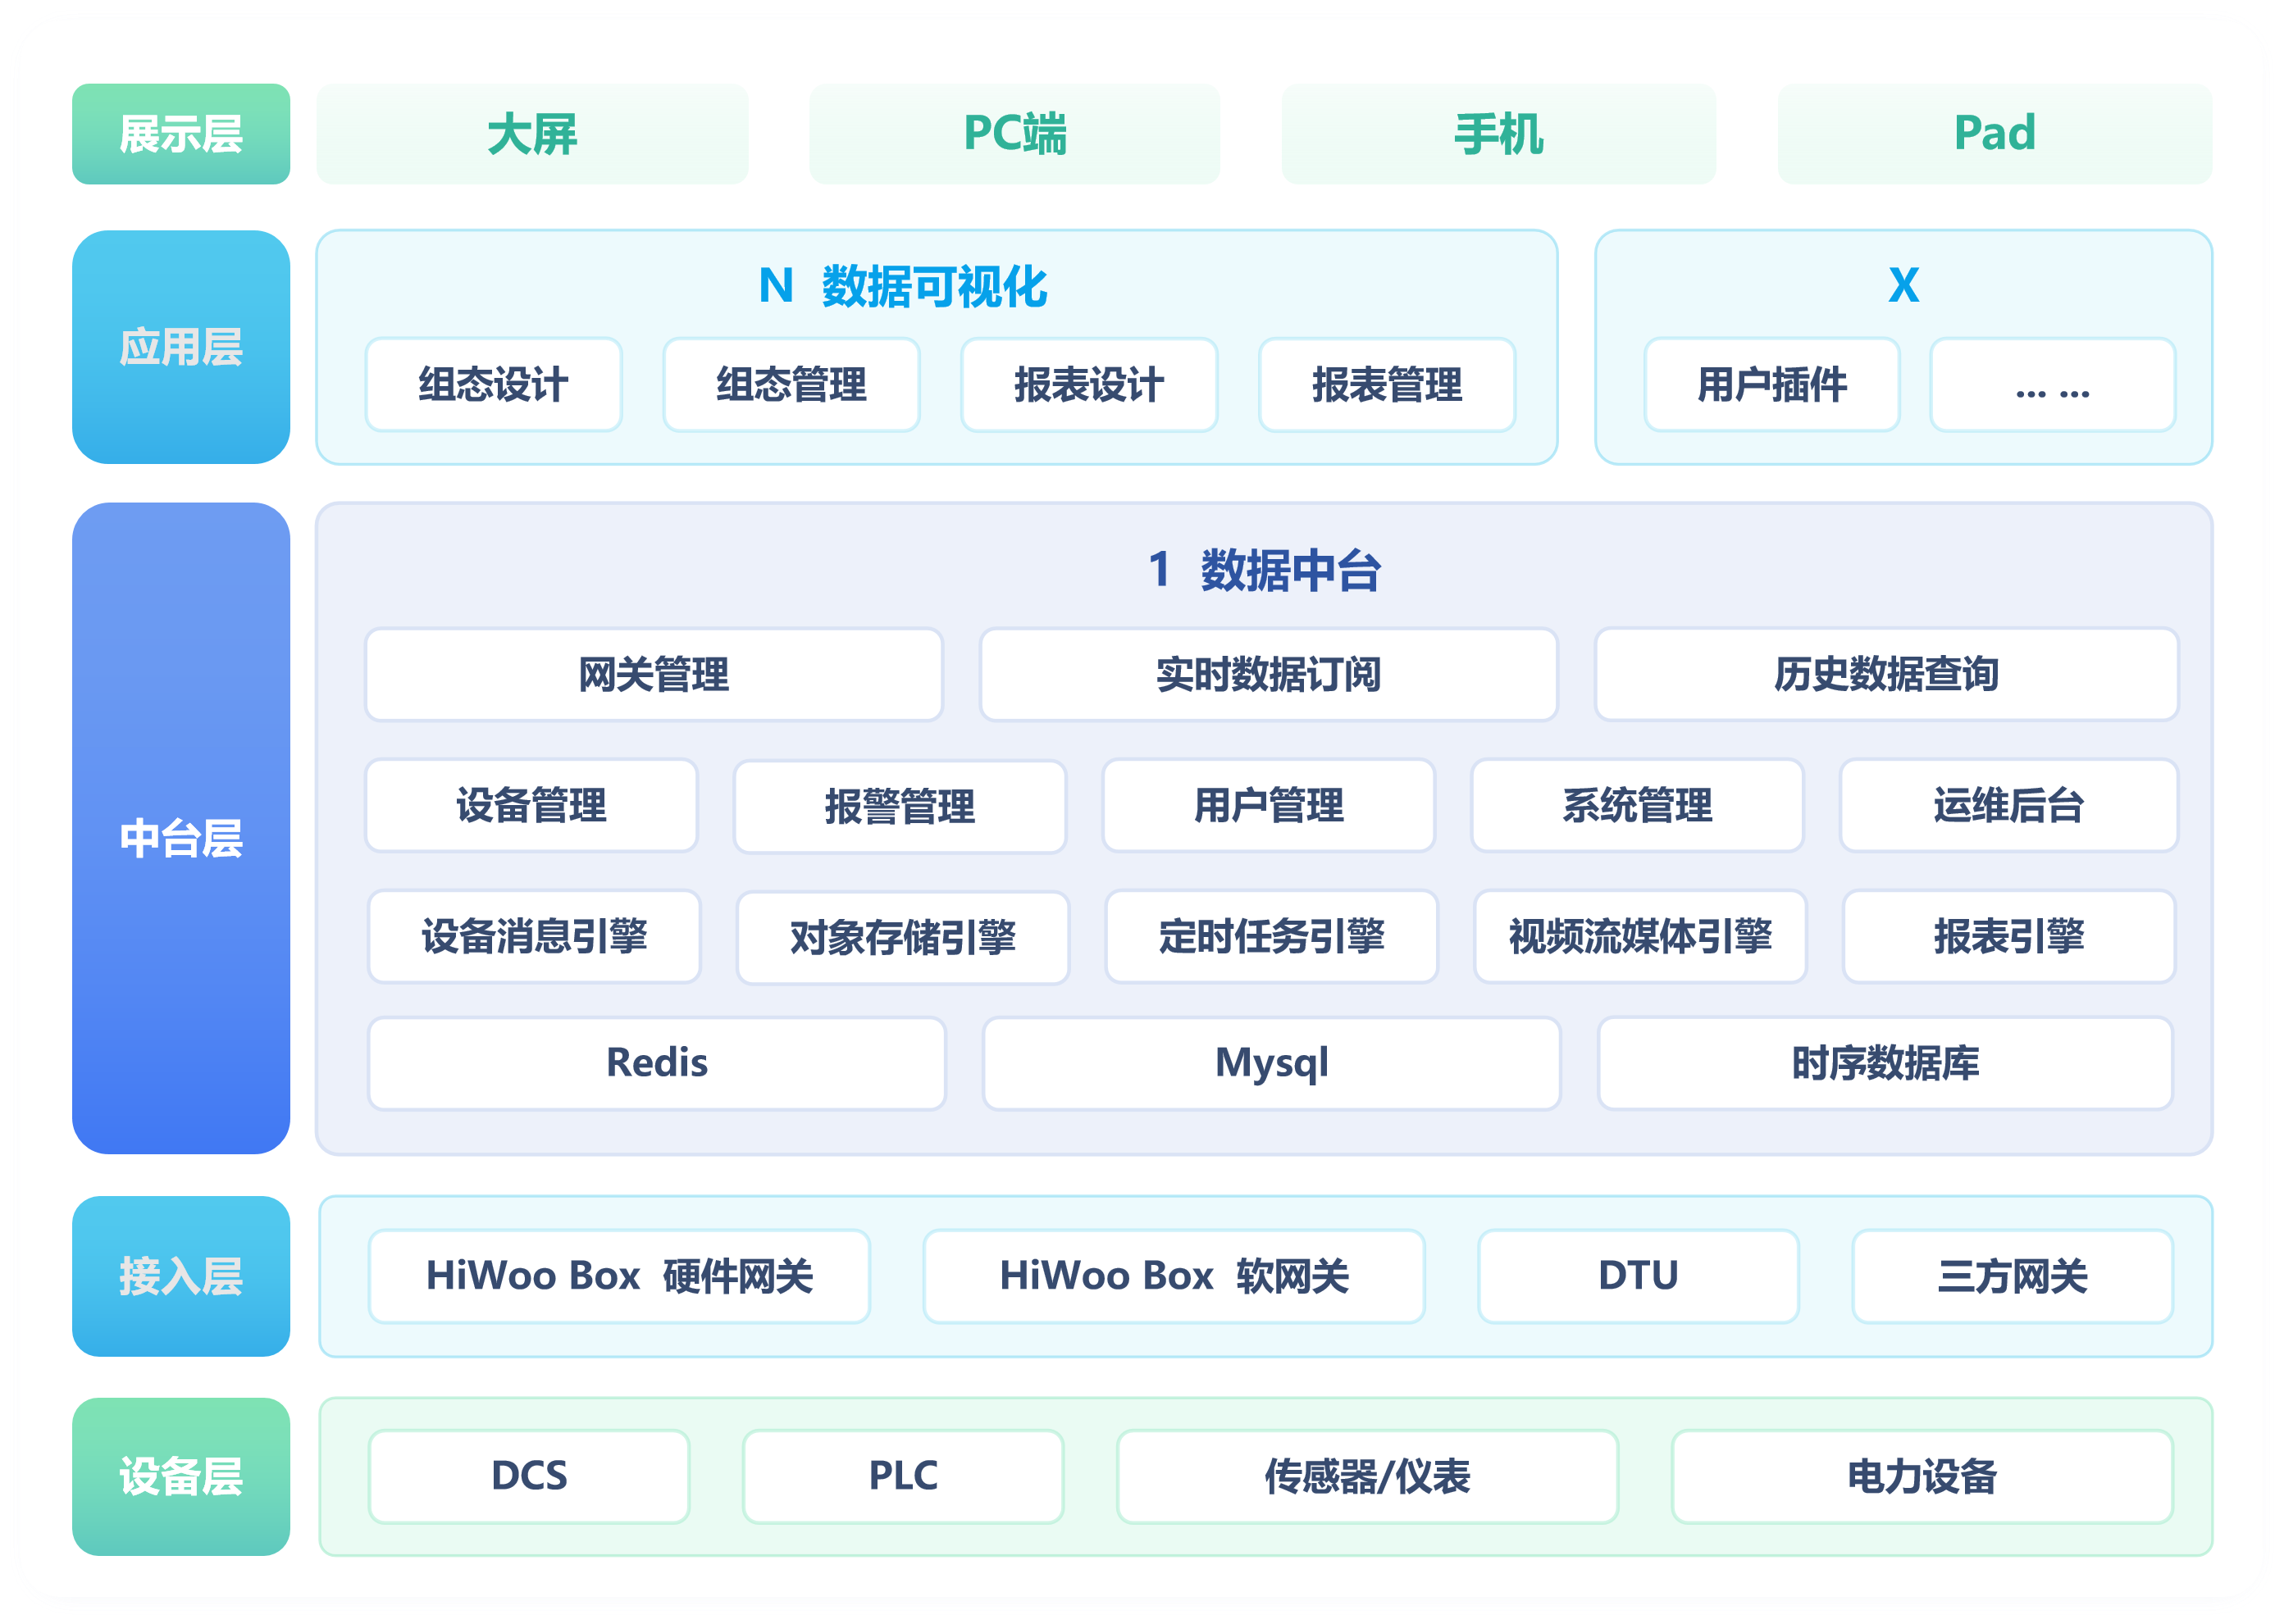The width and height of the screenshot is (2284, 1624).
Task: Select the 系统管理 box
Action: pos(1638,805)
